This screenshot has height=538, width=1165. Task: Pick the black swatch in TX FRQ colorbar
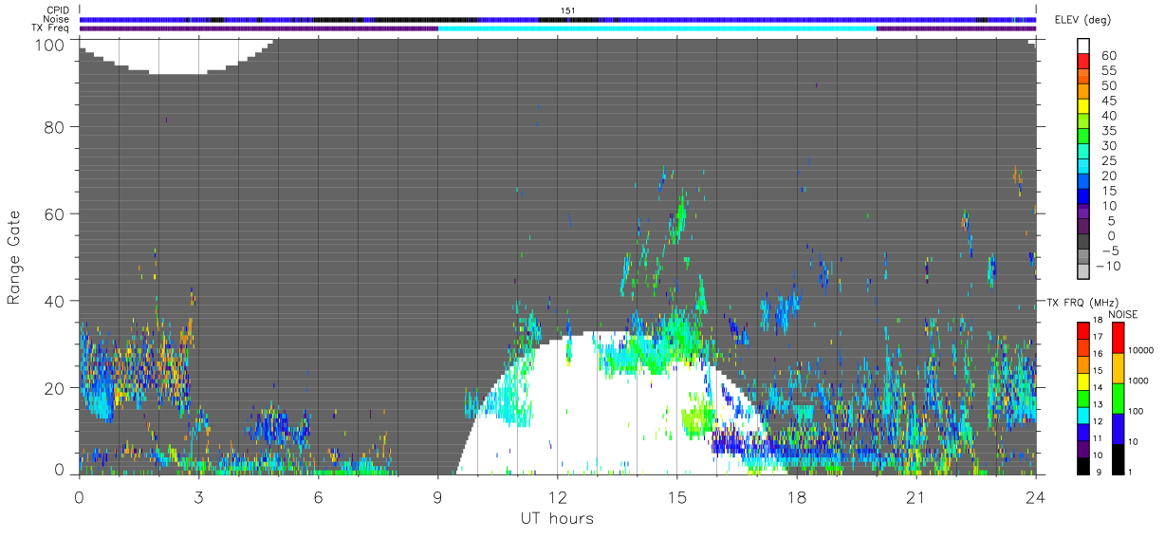(1083, 466)
